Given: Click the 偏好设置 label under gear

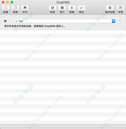Looking at the screenshot, I should point(110,12).
